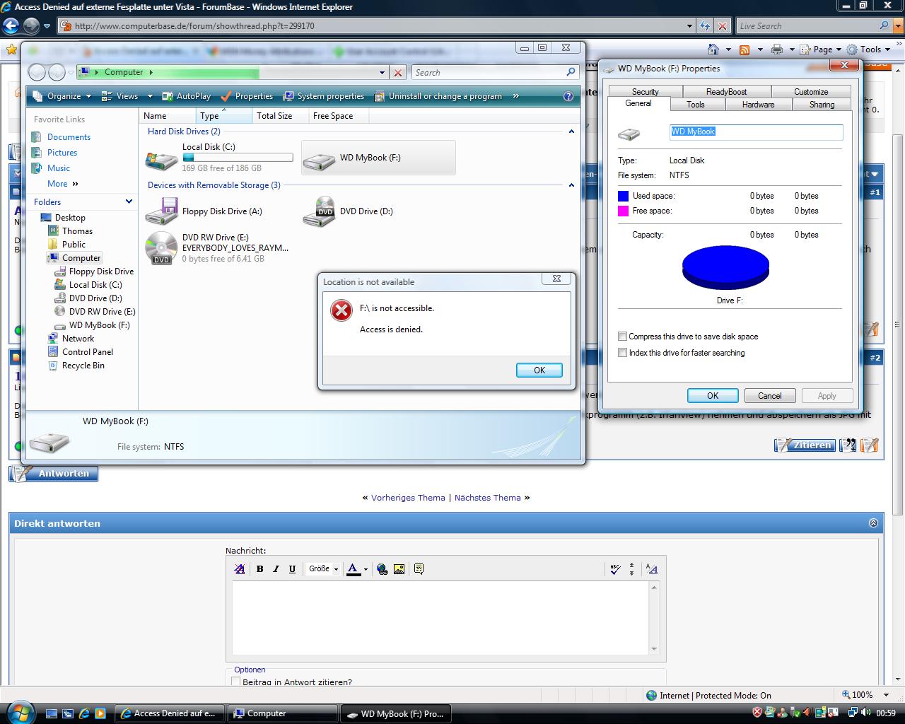Image resolution: width=905 pixels, height=724 pixels.
Task: Click the Print icon in IE toolbar
Action: click(x=777, y=49)
